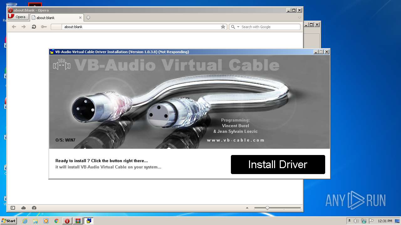Launch Internet Explorer from taskbar
The height and width of the screenshot is (225, 401).
(x=25, y=221)
